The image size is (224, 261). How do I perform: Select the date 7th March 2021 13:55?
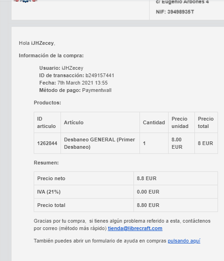(82, 83)
